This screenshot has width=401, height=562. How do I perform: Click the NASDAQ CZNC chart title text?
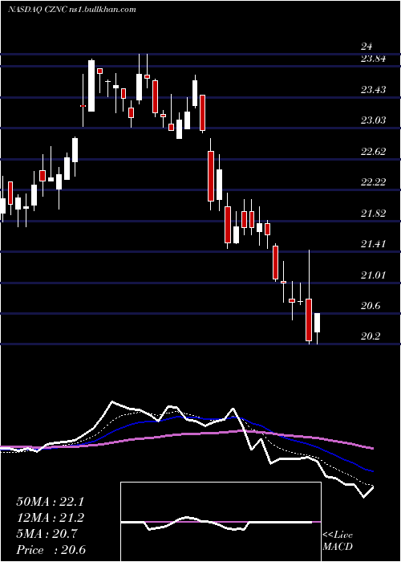pyautogui.click(x=71, y=10)
